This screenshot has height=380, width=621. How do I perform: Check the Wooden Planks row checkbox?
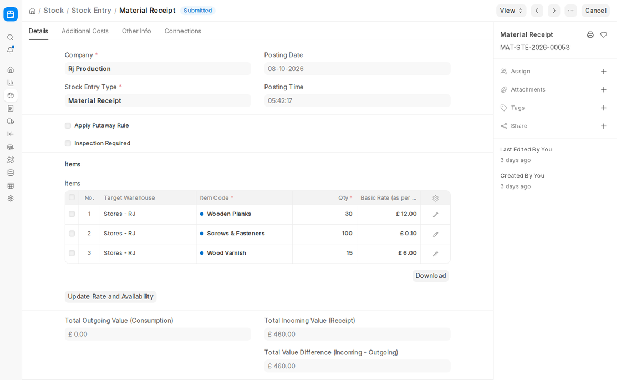(72, 214)
